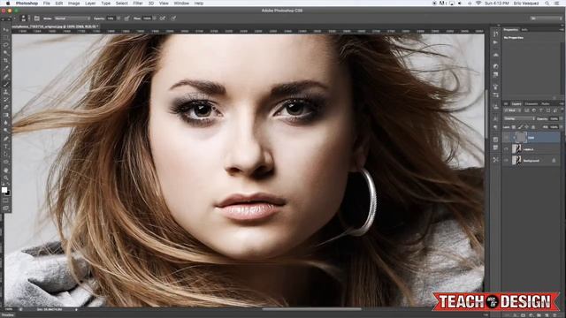Open the brush Mode dropdown
566x318 pixels.
coord(72,18)
